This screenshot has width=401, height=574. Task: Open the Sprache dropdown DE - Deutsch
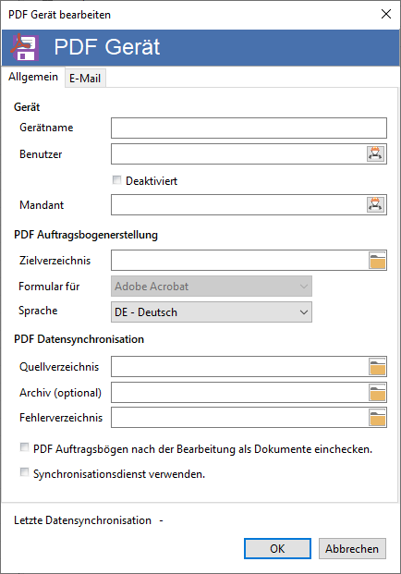(x=212, y=311)
